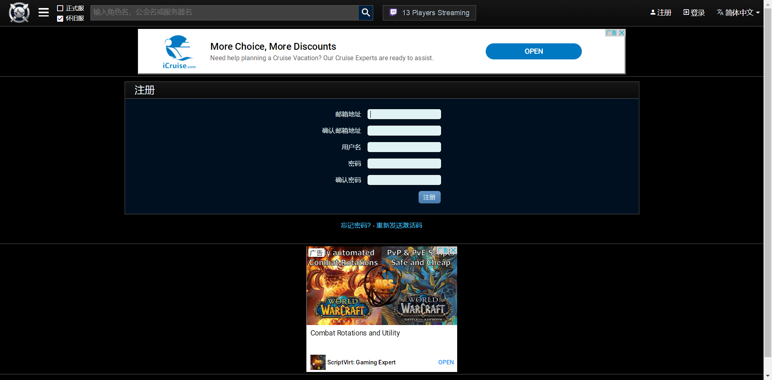The height and width of the screenshot is (380, 772).
Task: Click the ScriptVirt advertiser thumbnail icon
Action: pos(318,362)
